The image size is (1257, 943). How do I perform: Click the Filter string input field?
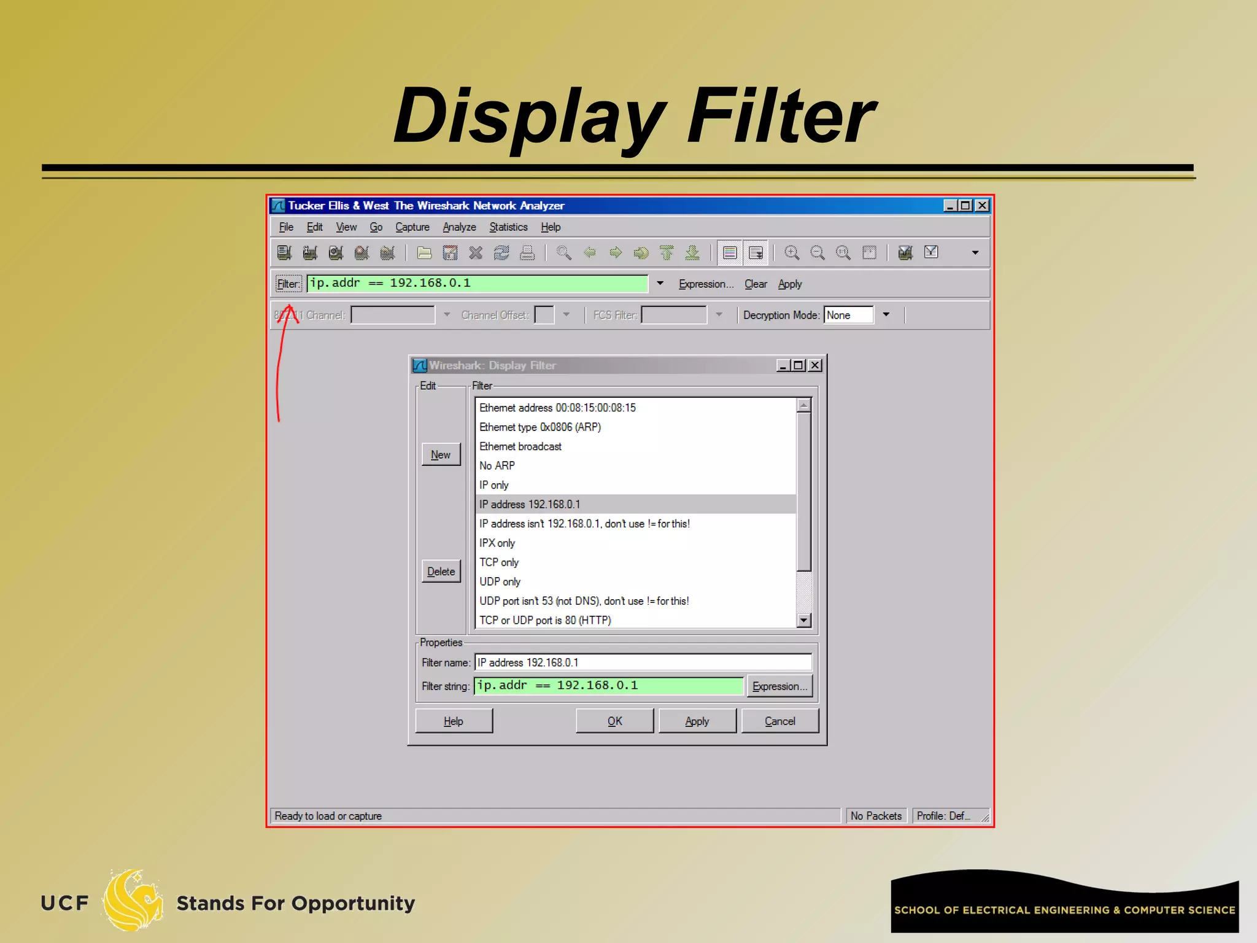(608, 686)
